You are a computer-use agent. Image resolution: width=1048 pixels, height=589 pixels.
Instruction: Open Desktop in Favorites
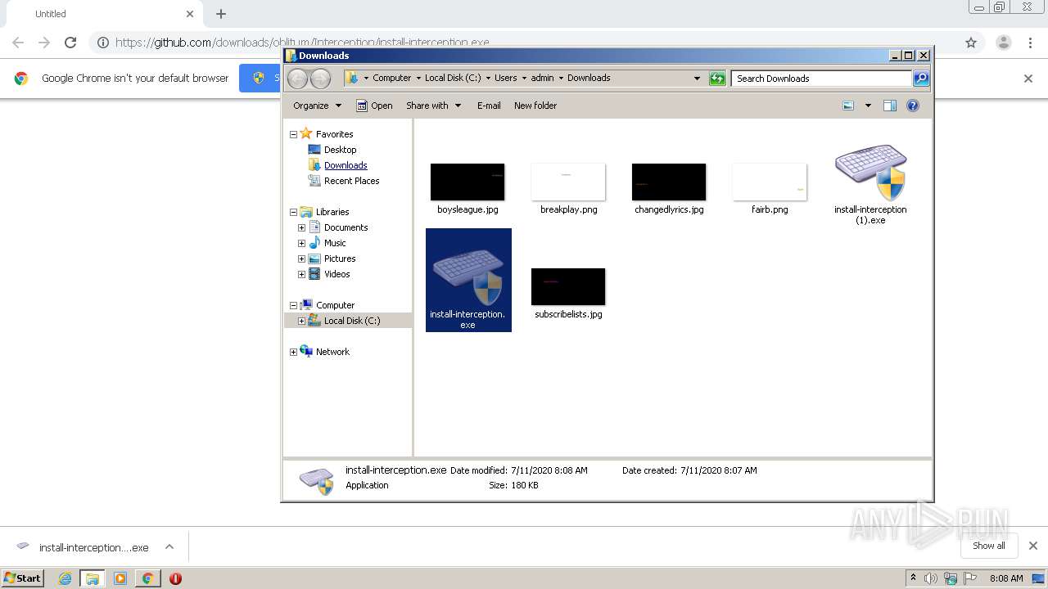click(x=340, y=150)
